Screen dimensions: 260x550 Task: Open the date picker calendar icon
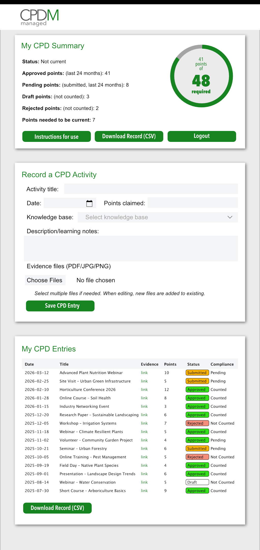tap(89, 203)
